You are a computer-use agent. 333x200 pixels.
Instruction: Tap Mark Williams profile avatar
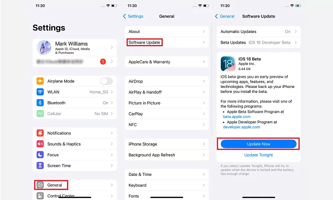click(44, 47)
